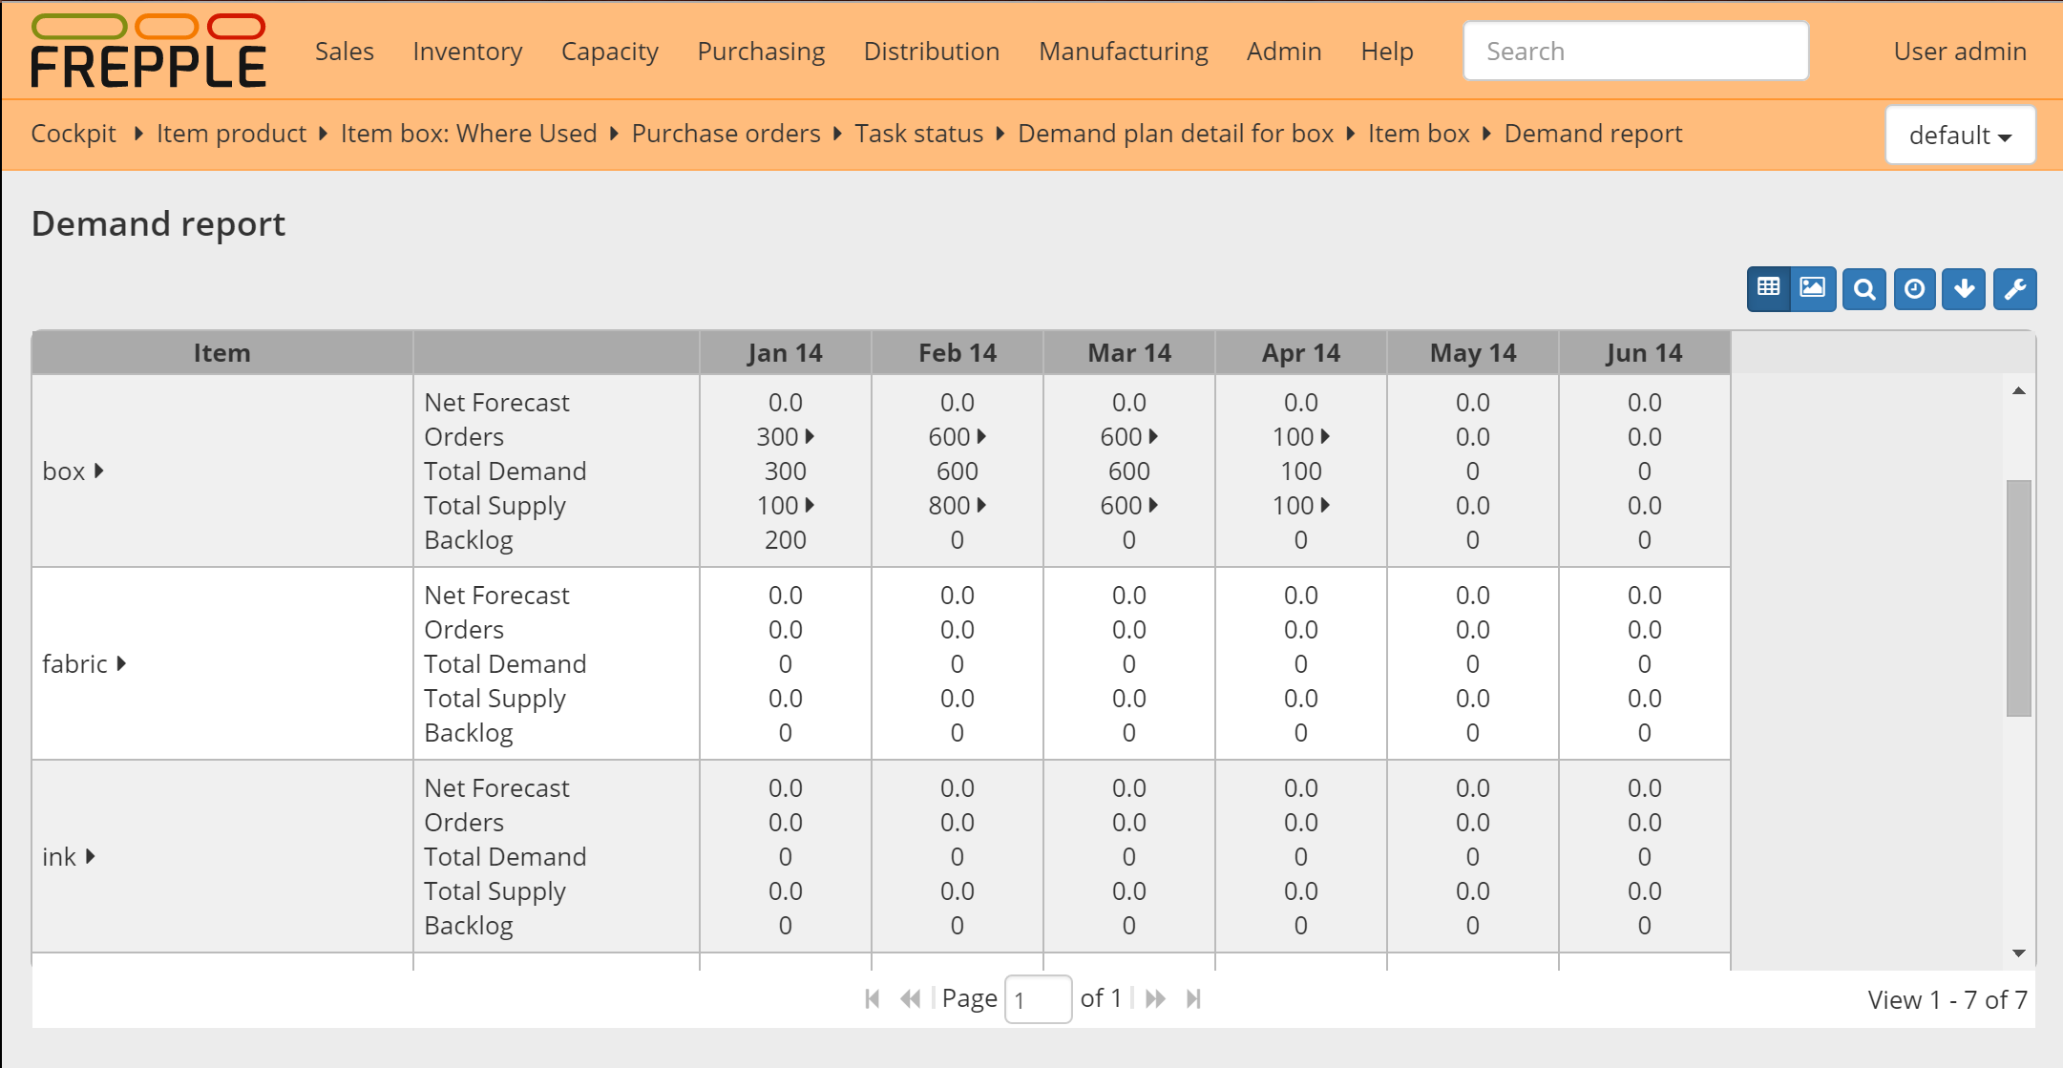This screenshot has width=2063, height=1068.
Task: Export the demand report data
Action: [1964, 288]
